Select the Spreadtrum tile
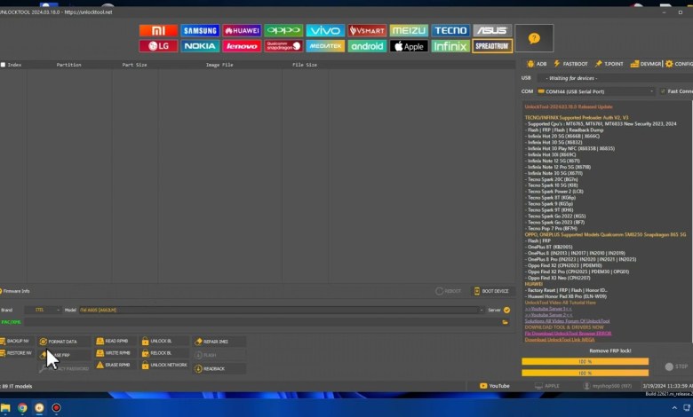This screenshot has height=417, width=693. [x=492, y=46]
